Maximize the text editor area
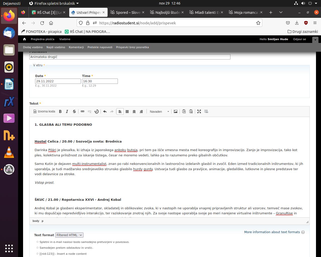Viewport: 321px width, 257px height. (x=199, y=111)
